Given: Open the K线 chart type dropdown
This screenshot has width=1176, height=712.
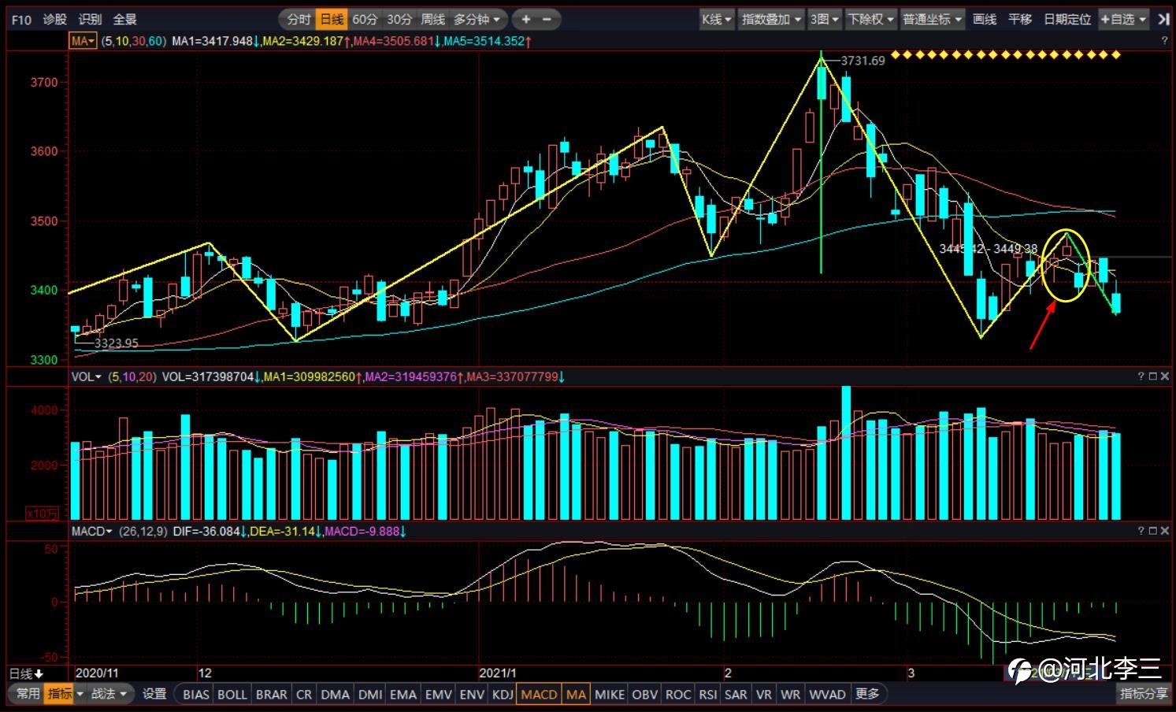Looking at the screenshot, I should (x=717, y=19).
